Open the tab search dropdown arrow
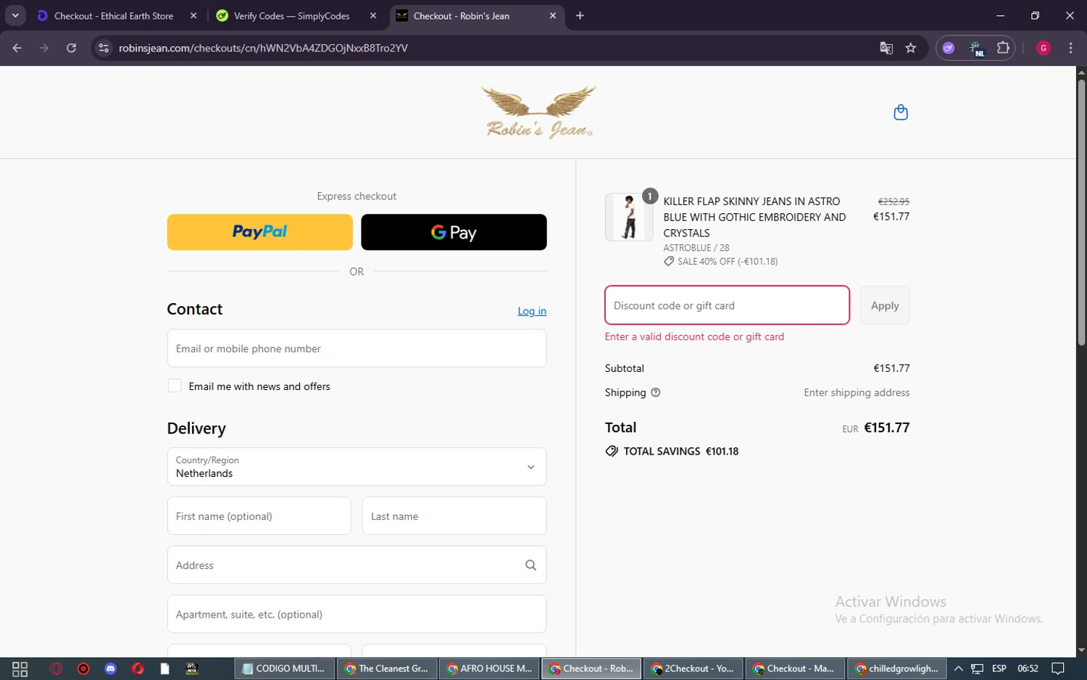This screenshot has height=680, width=1087. pos(15,16)
